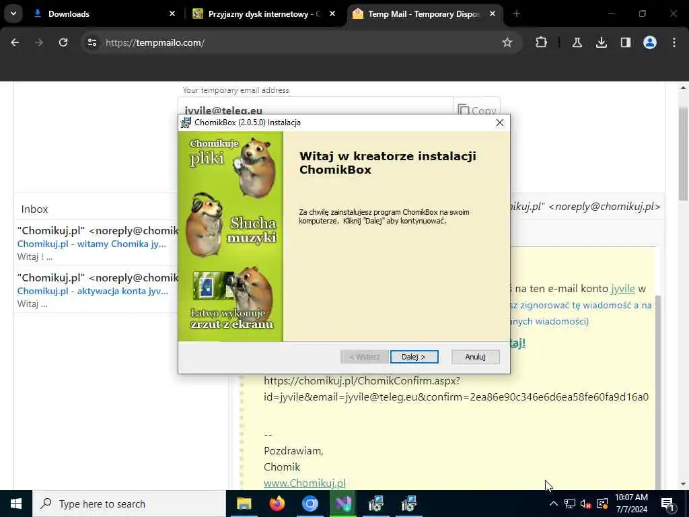Bookmark this page with star icon
The height and width of the screenshot is (517, 689).
click(507, 42)
